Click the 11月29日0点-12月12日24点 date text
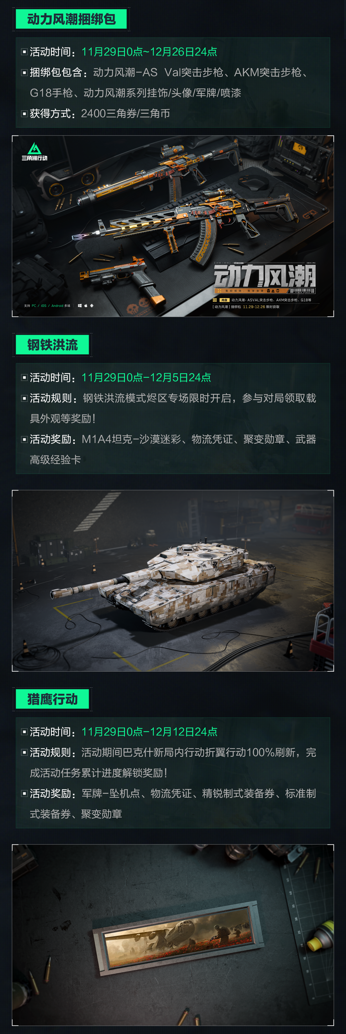This screenshot has width=346, height=1034. (x=149, y=732)
